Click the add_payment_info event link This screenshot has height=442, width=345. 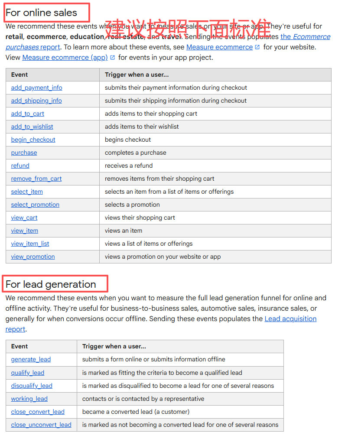[36, 88]
